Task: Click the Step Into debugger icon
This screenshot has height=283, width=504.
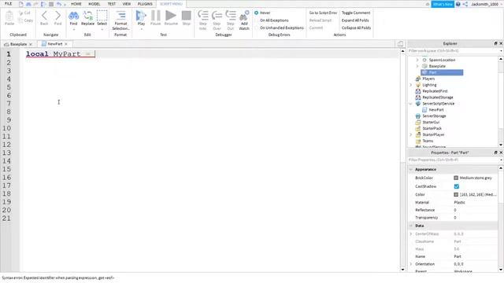Action: [x=203, y=16]
